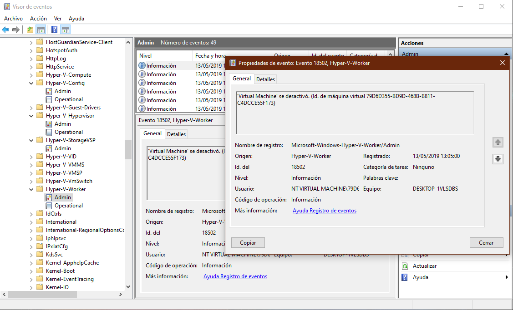
Task: Open the Ver menu
Action: 57,19
